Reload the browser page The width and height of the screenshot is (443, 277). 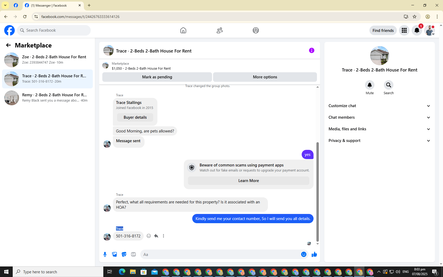click(x=25, y=17)
